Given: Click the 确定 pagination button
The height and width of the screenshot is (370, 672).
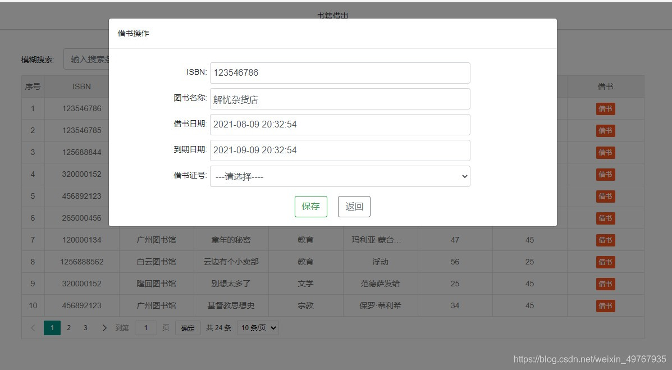Looking at the screenshot, I should [188, 328].
